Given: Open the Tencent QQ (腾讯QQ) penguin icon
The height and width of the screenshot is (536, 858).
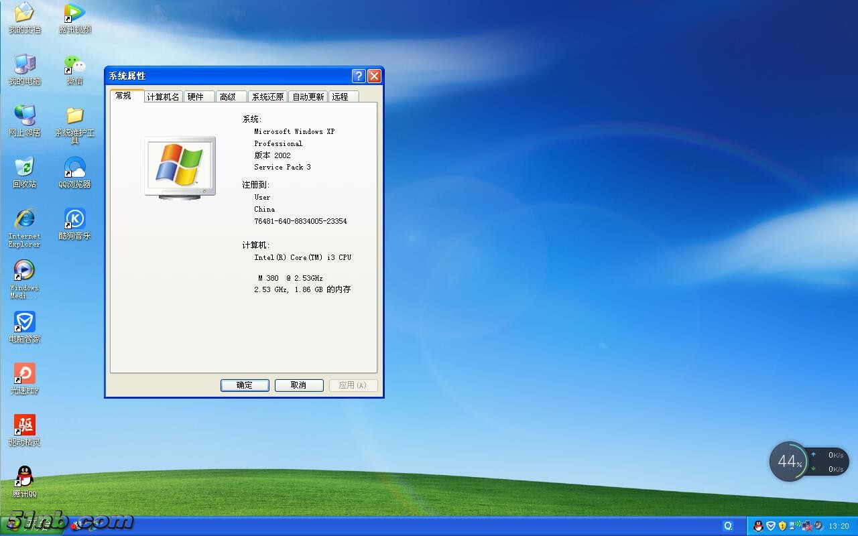Looking at the screenshot, I should point(24,478).
